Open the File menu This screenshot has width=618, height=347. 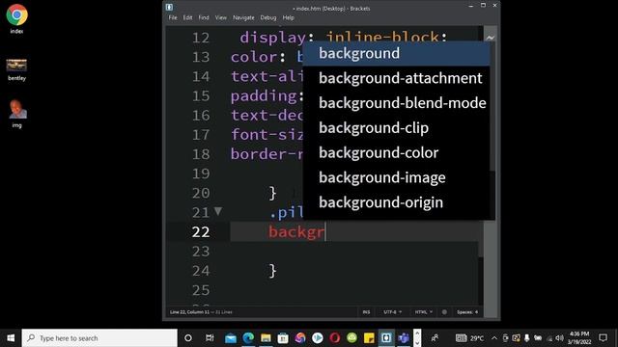click(x=173, y=17)
